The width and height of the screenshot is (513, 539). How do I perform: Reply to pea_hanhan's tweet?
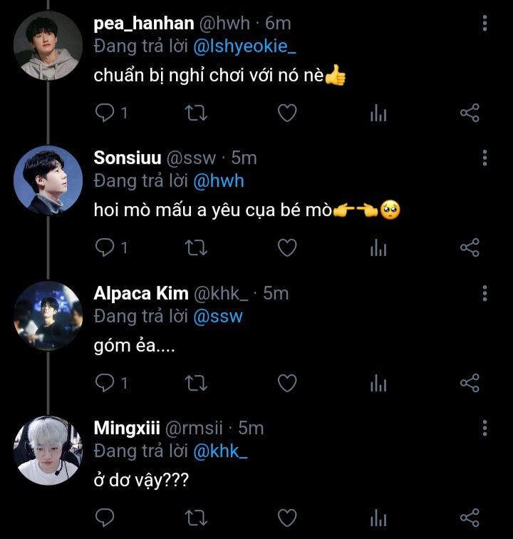click(105, 113)
